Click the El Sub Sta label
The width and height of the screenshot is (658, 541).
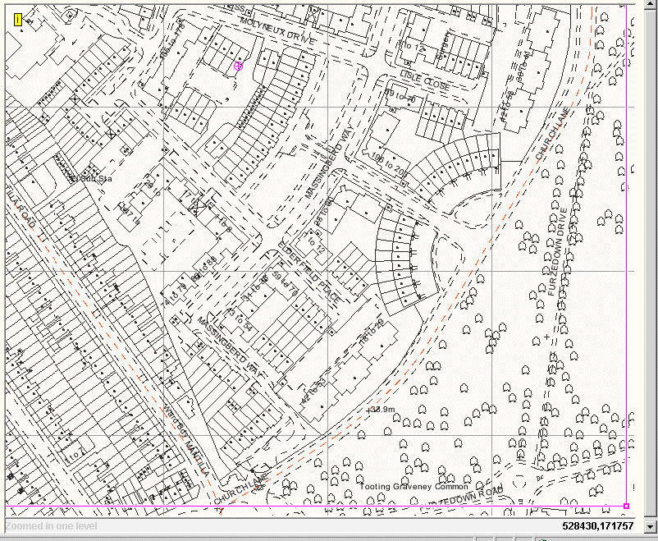coord(91,178)
